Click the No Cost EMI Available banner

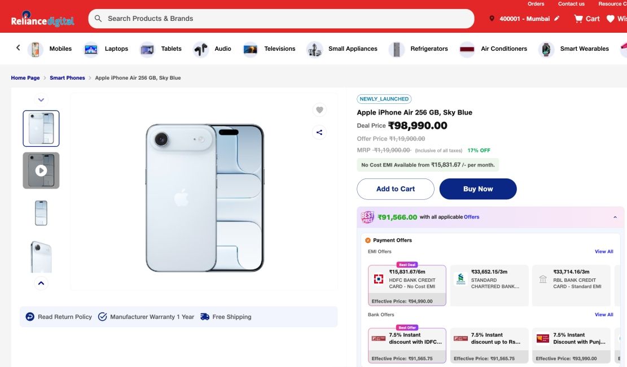click(x=428, y=165)
